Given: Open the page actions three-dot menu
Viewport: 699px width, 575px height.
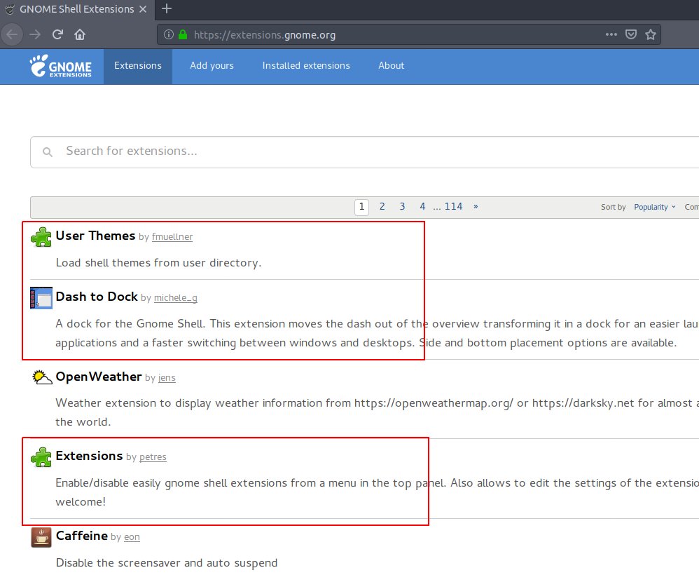Looking at the screenshot, I should point(611,34).
